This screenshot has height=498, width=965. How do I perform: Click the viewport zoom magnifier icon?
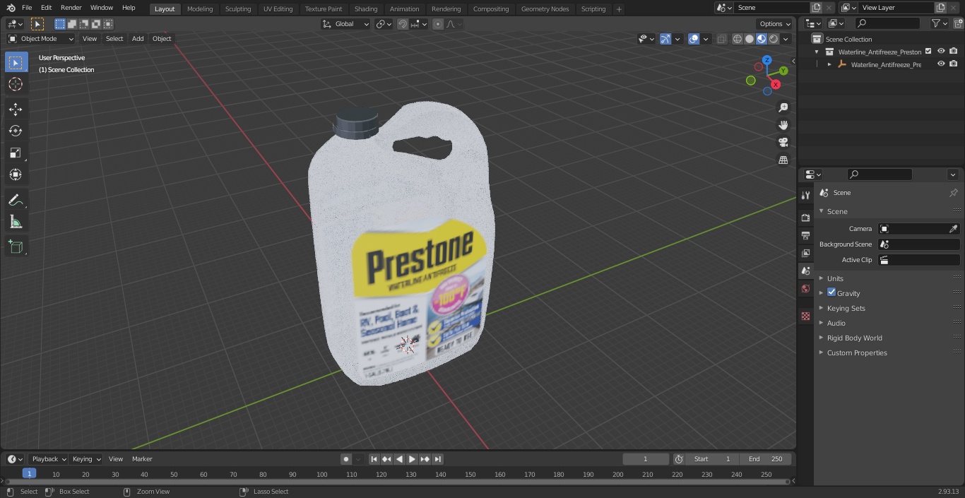(783, 107)
